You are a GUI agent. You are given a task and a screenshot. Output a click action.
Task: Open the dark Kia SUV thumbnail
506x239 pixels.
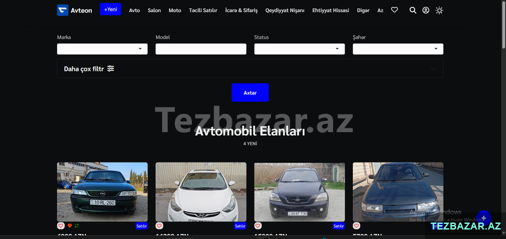[x=300, y=192]
